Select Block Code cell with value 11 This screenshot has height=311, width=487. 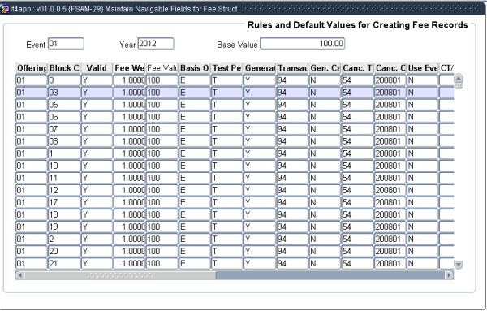[64, 178]
